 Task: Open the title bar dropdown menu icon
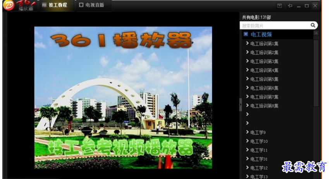click(279, 6)
